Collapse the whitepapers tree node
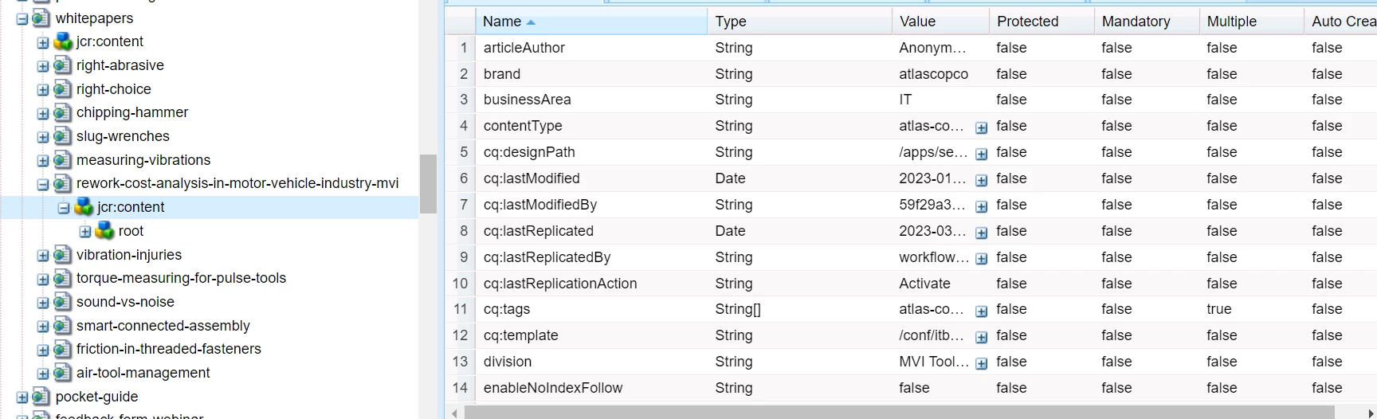Image resolution: width=1377 pixels, height=419 pixels. (22, 18)
